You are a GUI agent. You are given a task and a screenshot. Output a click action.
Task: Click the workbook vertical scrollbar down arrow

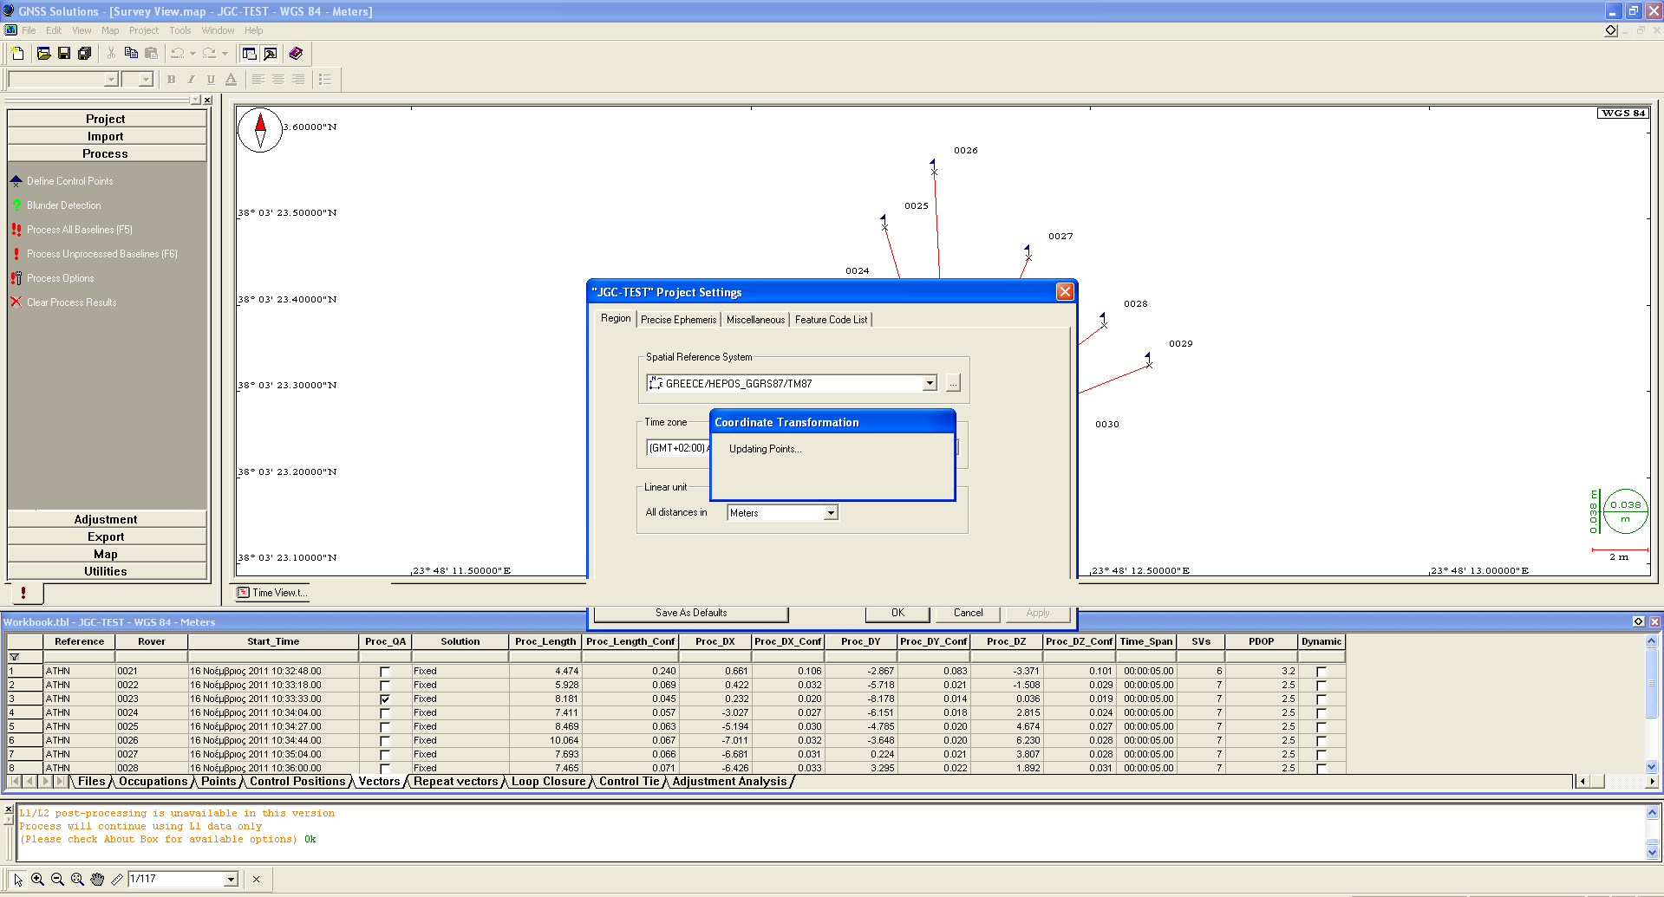1651,767
